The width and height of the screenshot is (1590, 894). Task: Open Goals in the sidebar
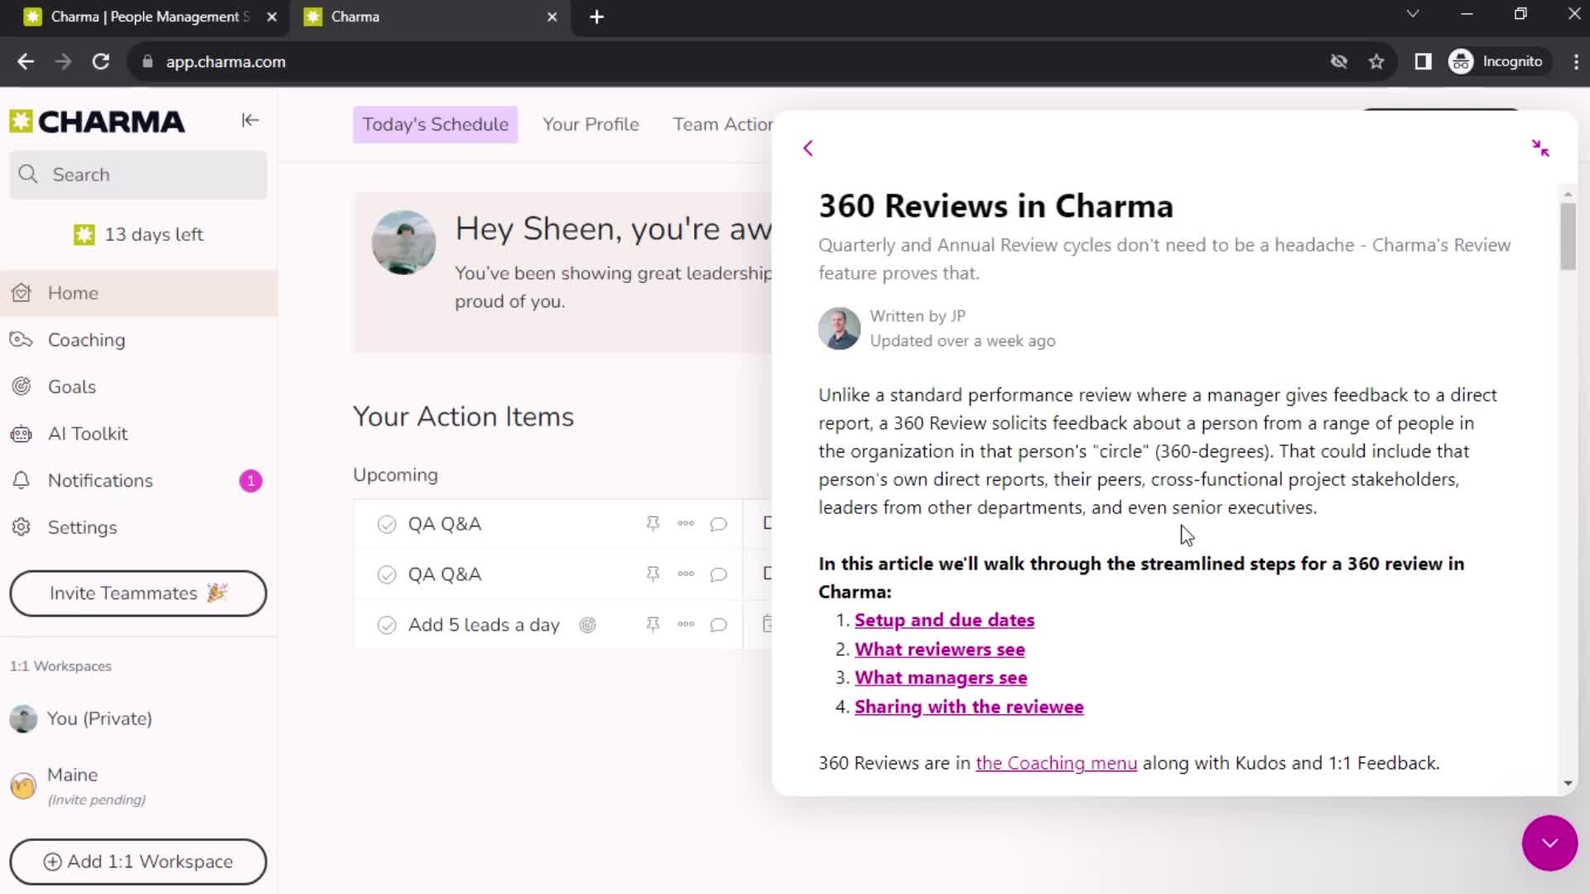click(x=138, y=387)
